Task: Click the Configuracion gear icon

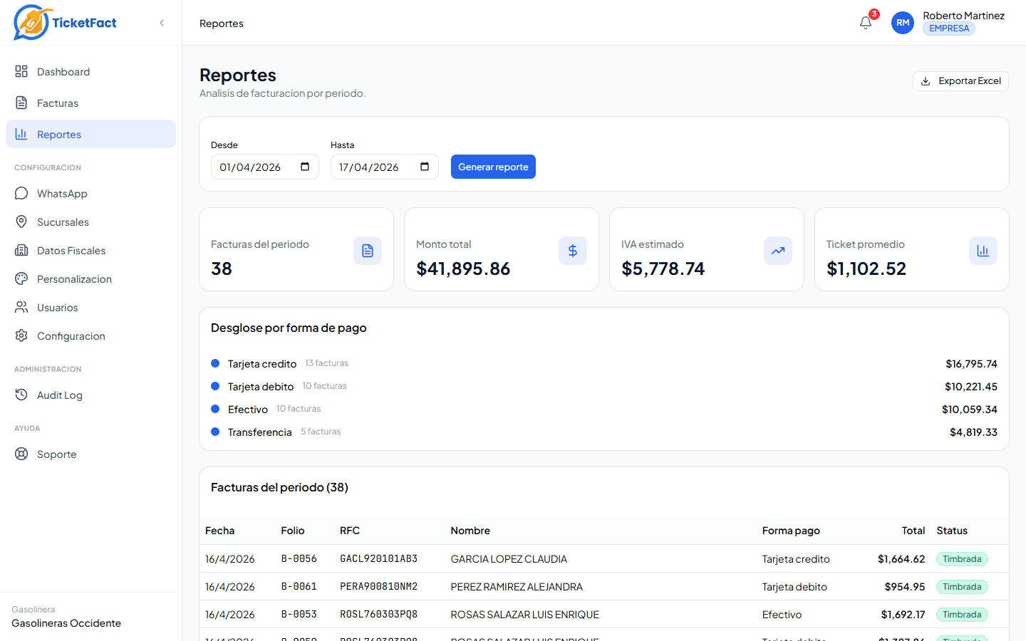Action: click(21, 335)
